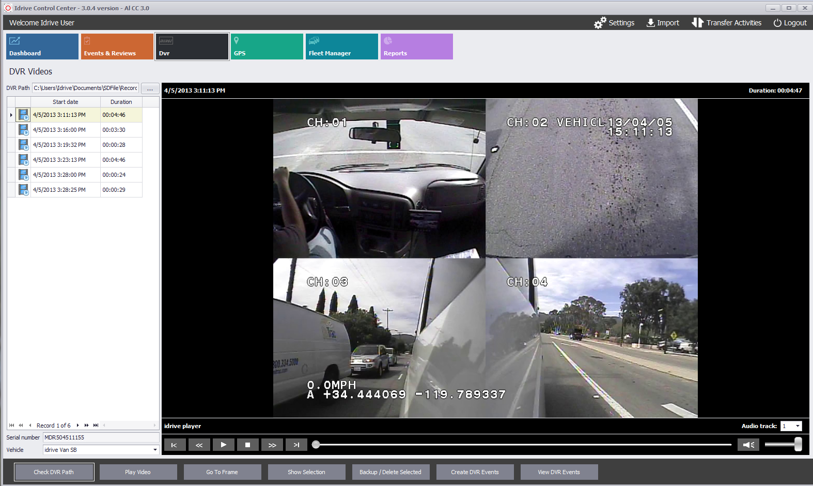Viewport: 813px width, 486px height.
Task: Skip to end of video
Action: [296, 445]
